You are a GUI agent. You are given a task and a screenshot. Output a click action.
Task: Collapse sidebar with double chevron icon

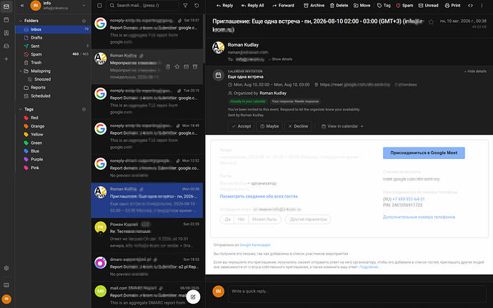tap(22, 5)
